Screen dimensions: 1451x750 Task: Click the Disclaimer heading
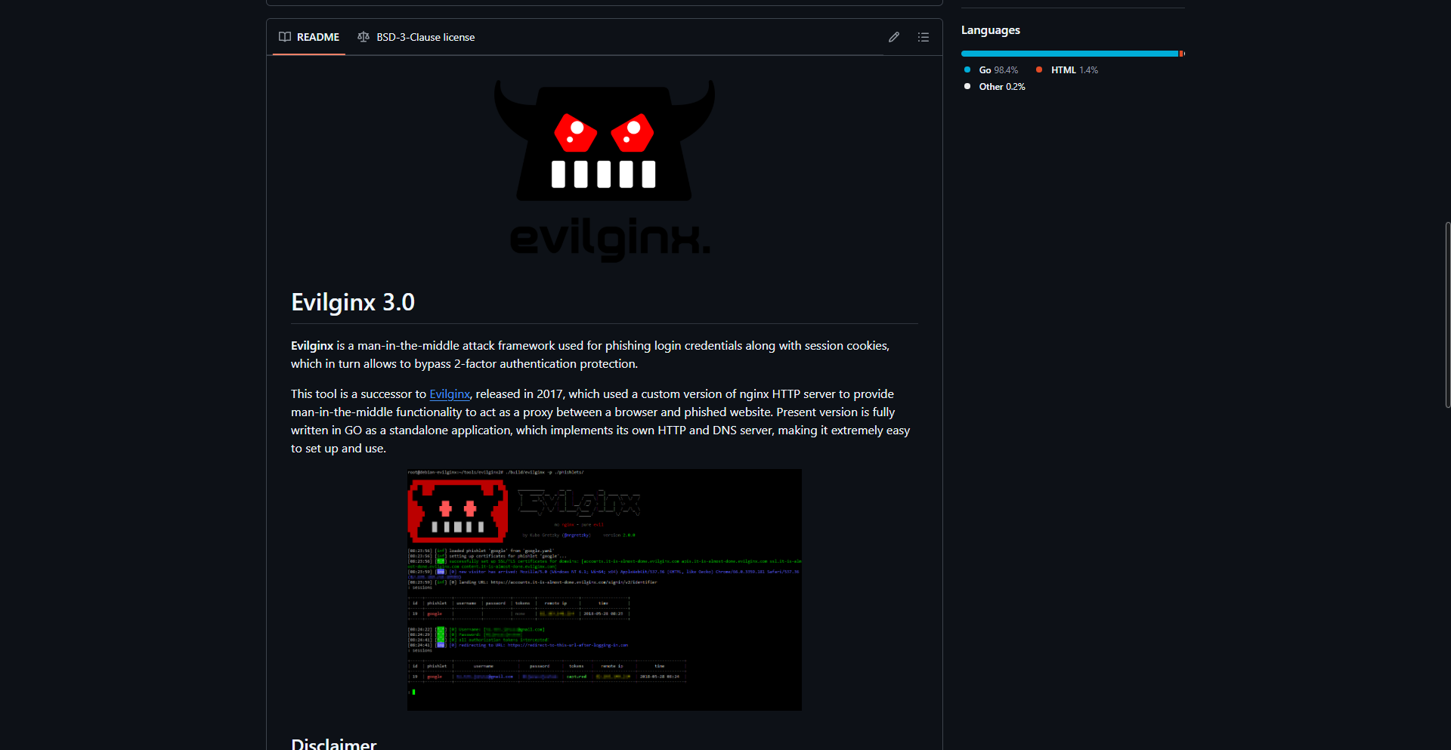click(x=333, y=743)
